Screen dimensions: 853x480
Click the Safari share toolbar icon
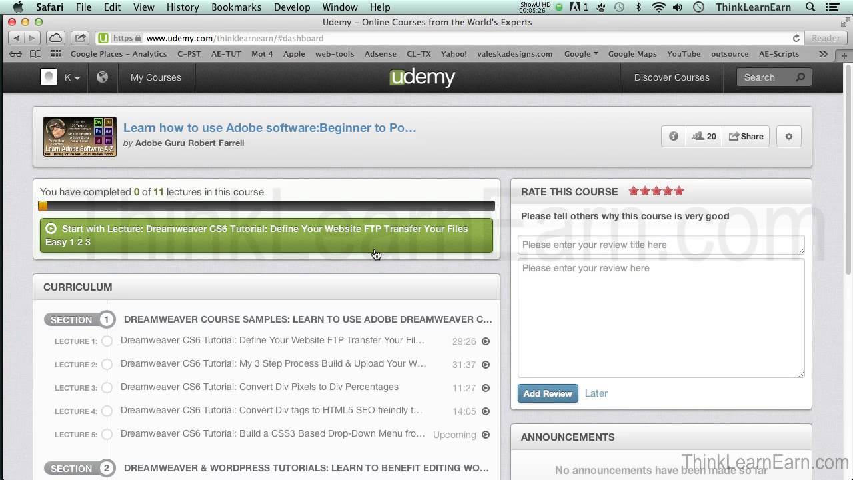coord(80,38)
